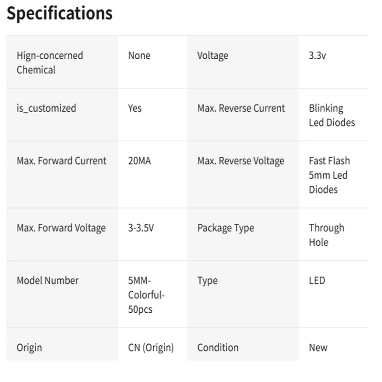The width and height of the screenshot is (382, 382).
Task: Click the Max. Forward Voltage label
Action: 61,228
